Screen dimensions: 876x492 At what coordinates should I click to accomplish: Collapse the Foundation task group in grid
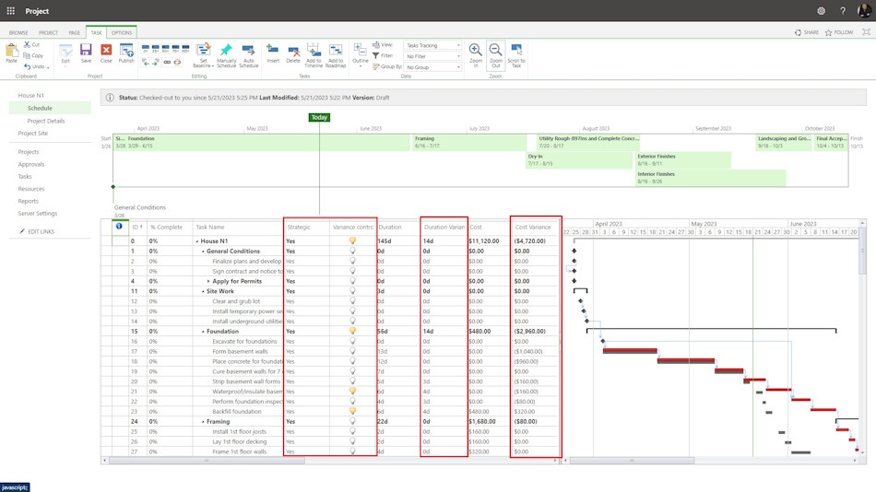coord(203,332)
